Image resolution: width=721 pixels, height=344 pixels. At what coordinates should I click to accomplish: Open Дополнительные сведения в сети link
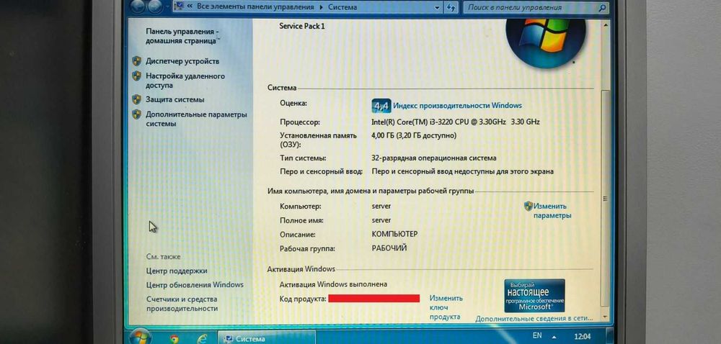click(534, 318)
